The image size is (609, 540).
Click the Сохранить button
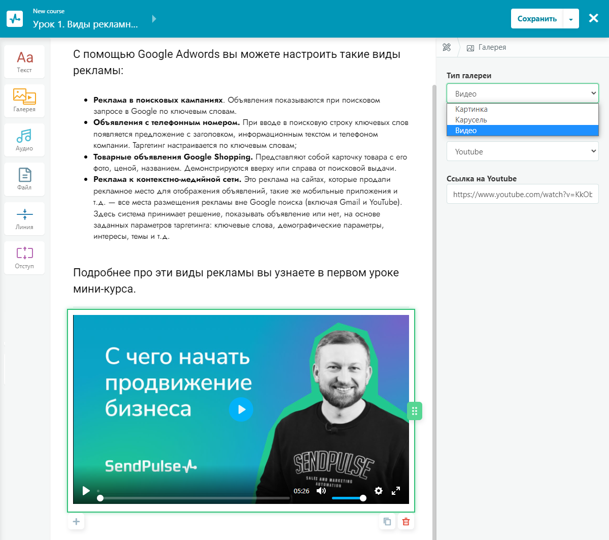537,19
